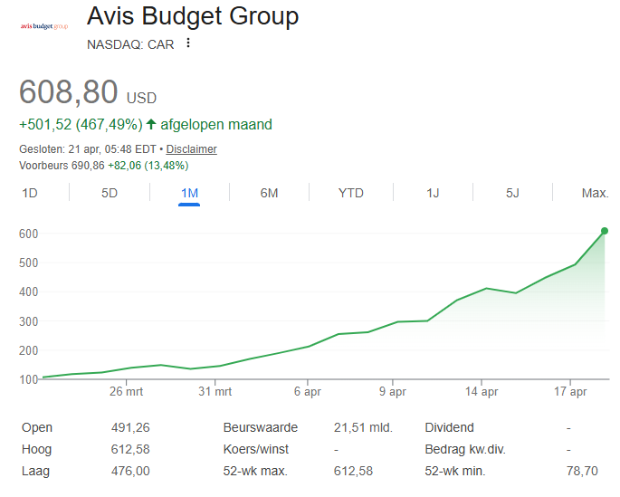The height and width of the screenshot is (497, 620).
Task: Click the Gesloten: 21 apr timestamp text
Action: pos(88,149)
